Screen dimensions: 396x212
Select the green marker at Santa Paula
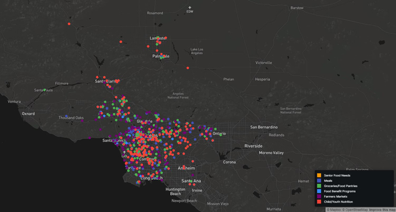(45, 90)
